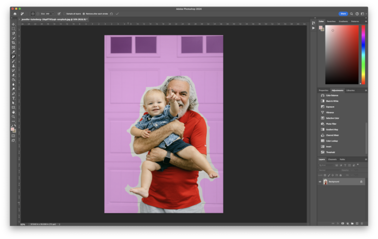Select the Hand tool

(x=13, y=112)
